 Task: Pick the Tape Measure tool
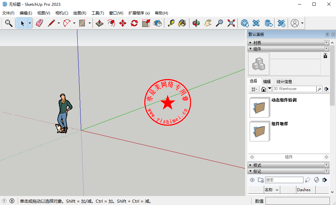tap(171, 23)
